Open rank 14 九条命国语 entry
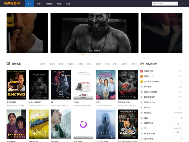This screenshot has width=189, height=142. pyautogui.click(x=161, y=139)
